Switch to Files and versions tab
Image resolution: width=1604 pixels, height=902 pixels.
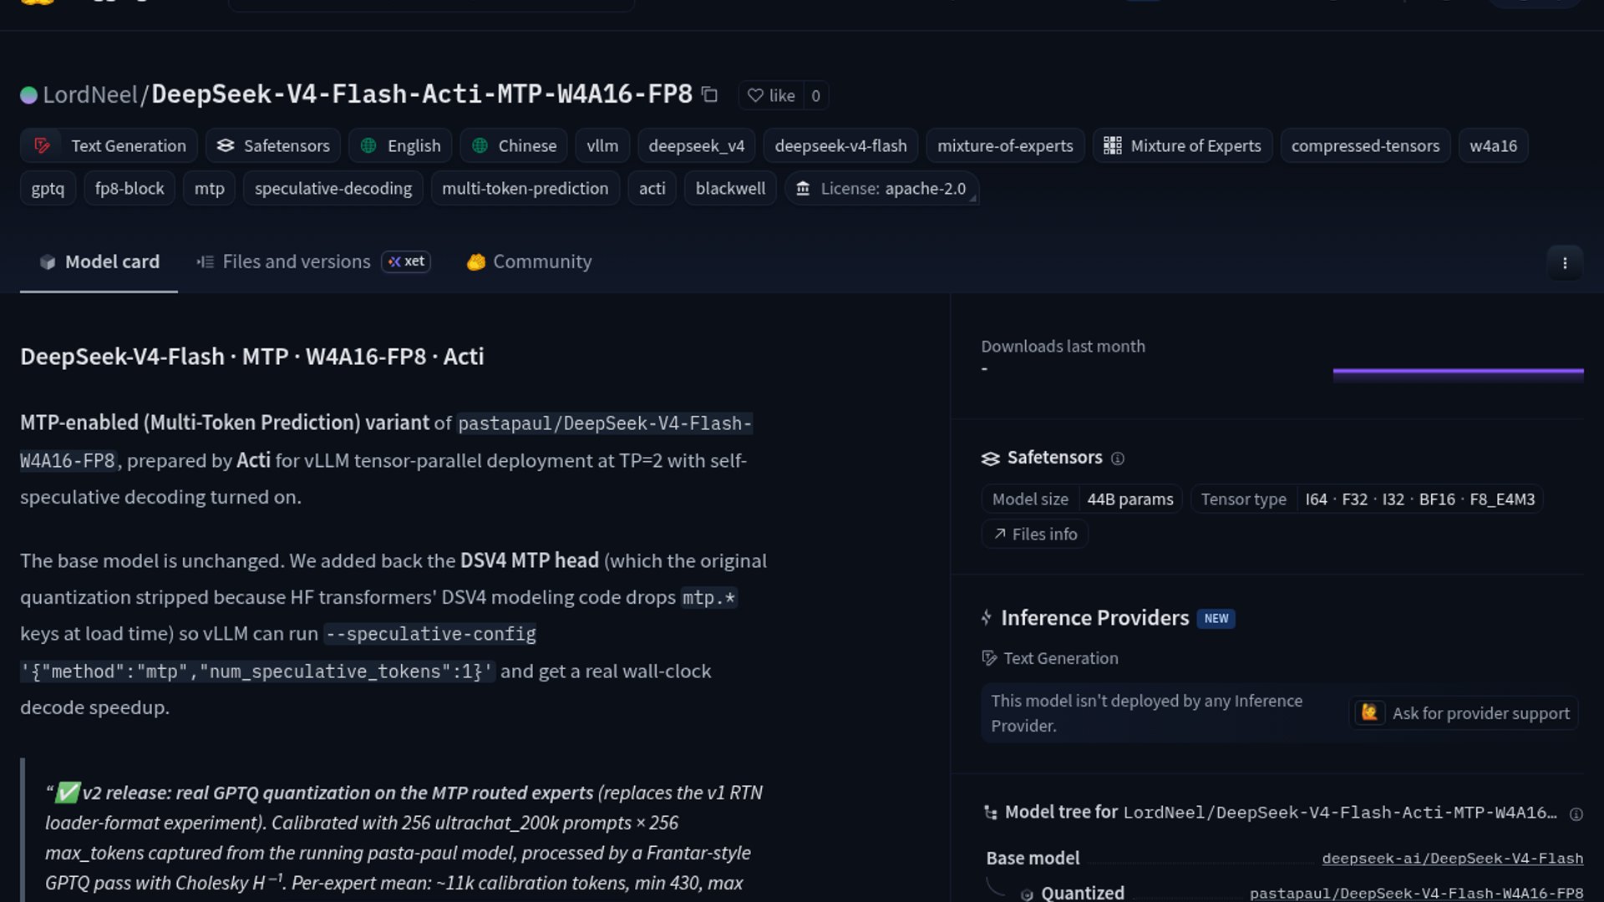[313, 262]
